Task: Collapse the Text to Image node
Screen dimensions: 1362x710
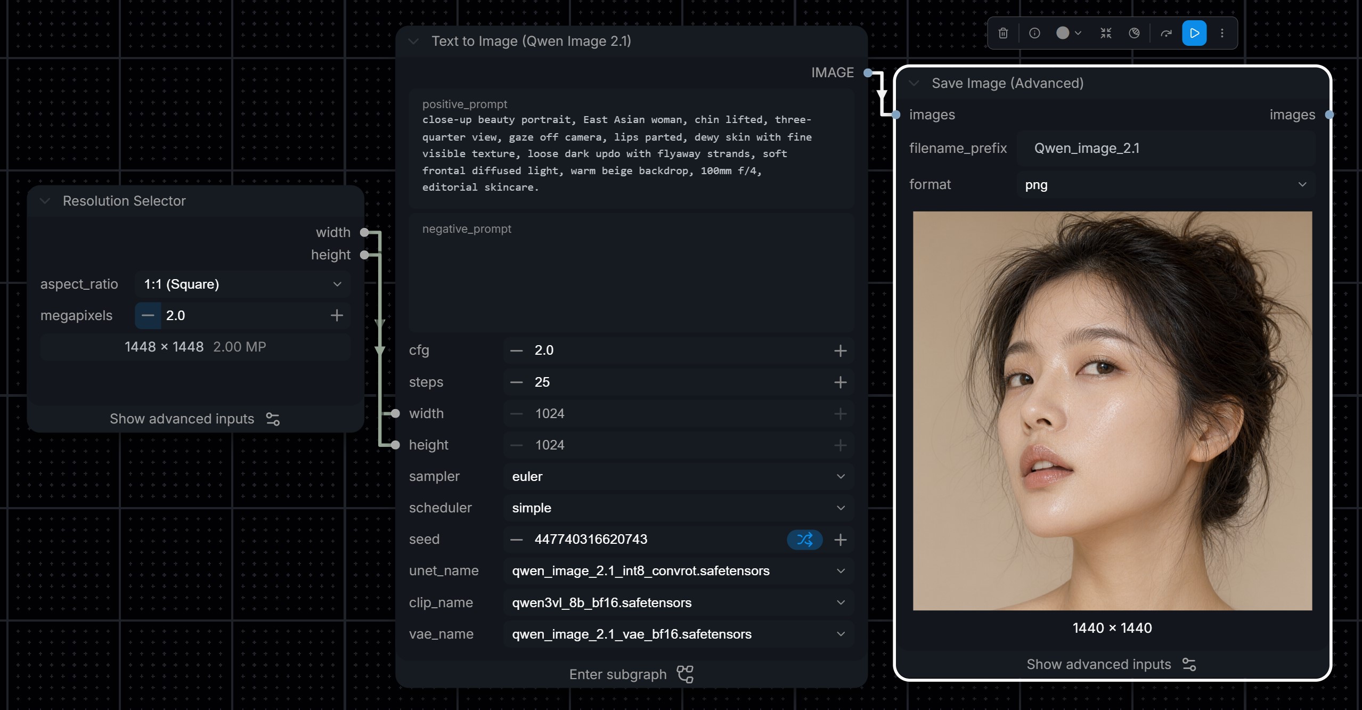Action: coord(413,41)
